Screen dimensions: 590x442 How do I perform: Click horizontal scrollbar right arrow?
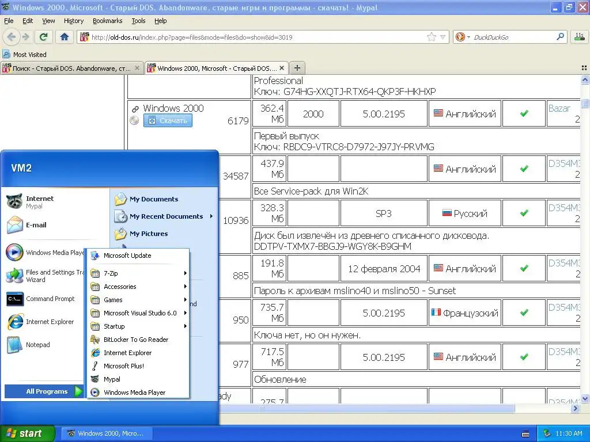[575, 408]
